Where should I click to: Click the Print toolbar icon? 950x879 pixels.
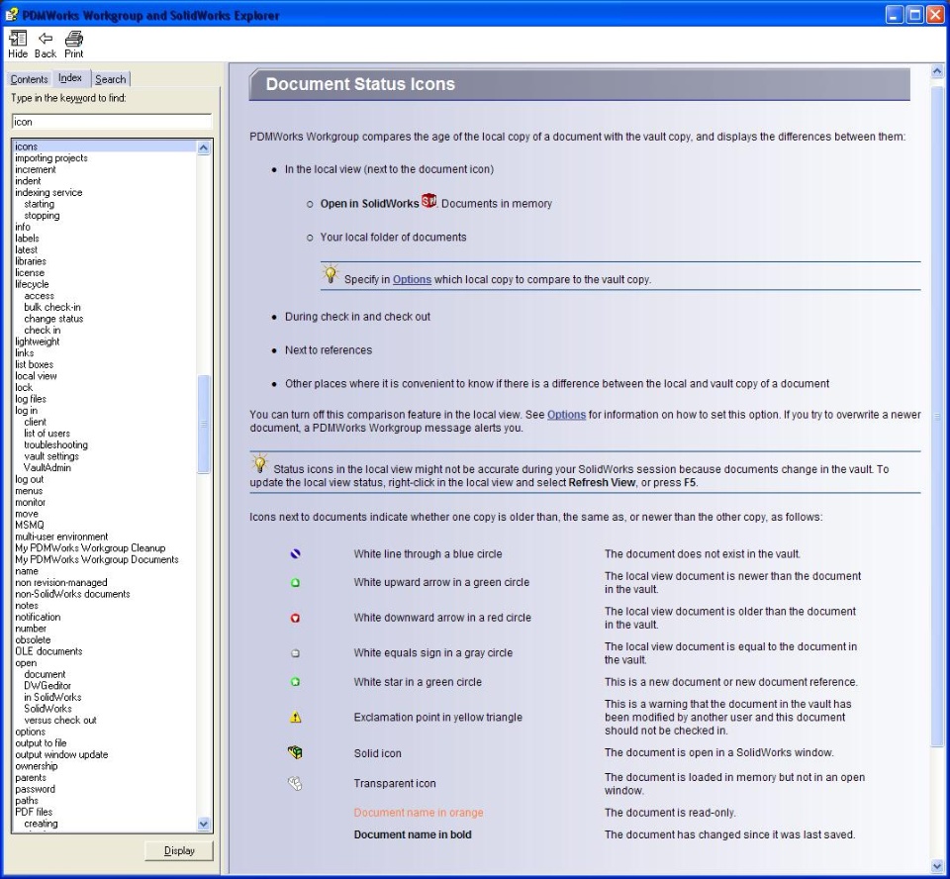coord(74,39)
